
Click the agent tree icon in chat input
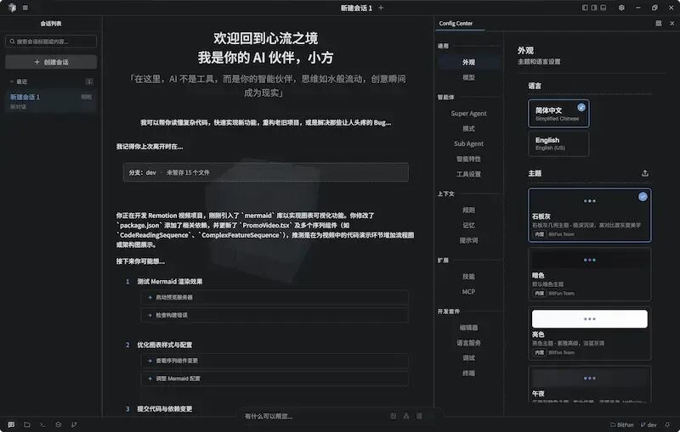point(406,416)
